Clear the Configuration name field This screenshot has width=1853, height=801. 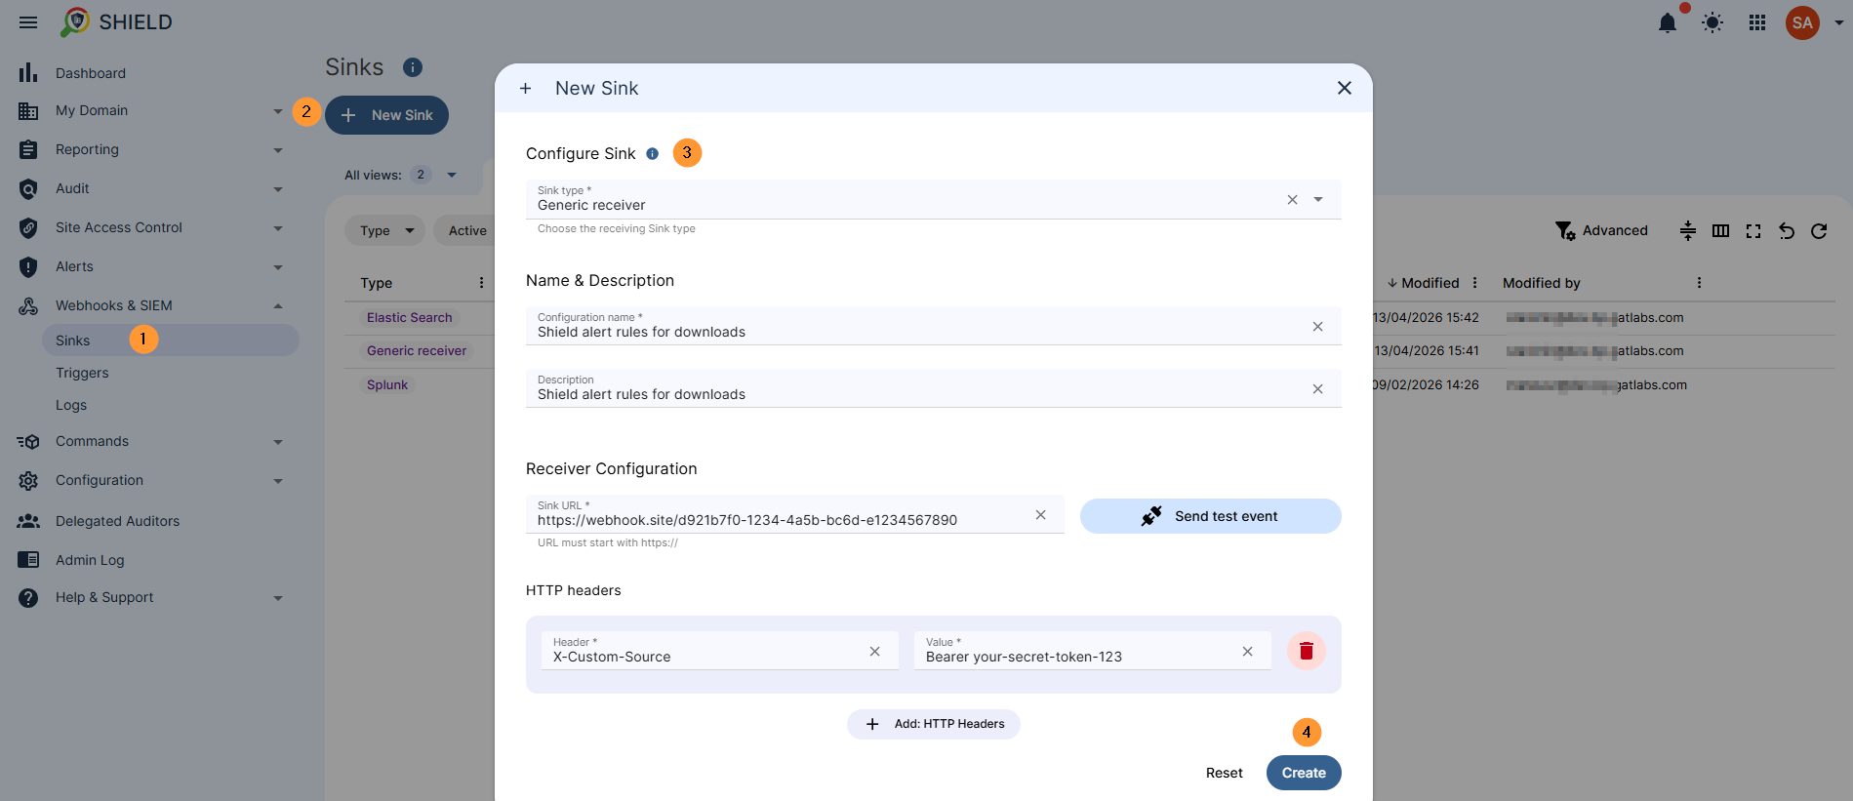tap(1318, 327)
